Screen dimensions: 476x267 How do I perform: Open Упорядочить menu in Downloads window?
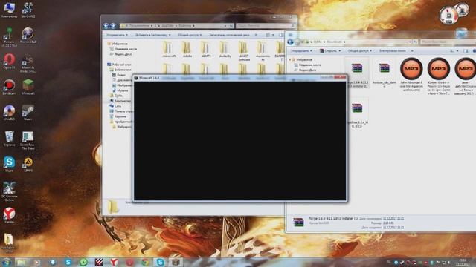302,51
